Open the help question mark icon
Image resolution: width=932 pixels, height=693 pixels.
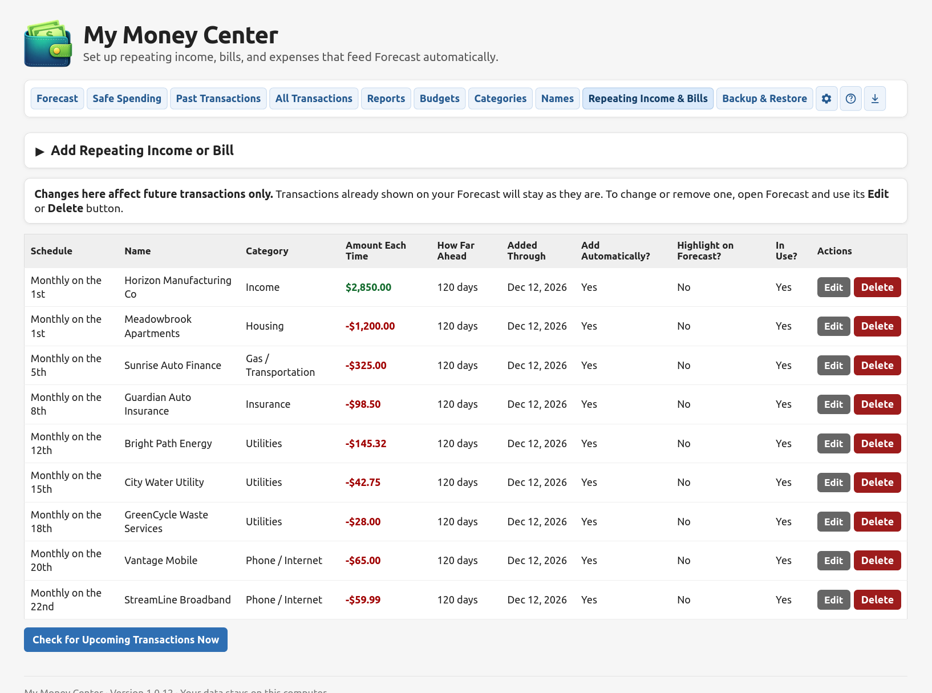[x=850, y=99]
